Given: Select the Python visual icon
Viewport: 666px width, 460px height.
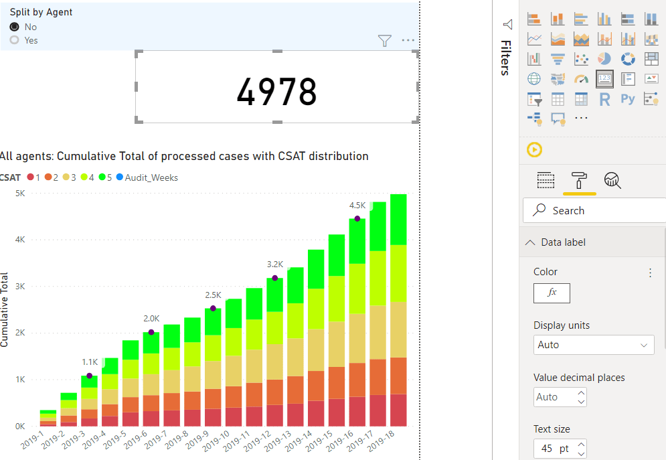Looking at the screenshot, I should click(x=628, y=100).
